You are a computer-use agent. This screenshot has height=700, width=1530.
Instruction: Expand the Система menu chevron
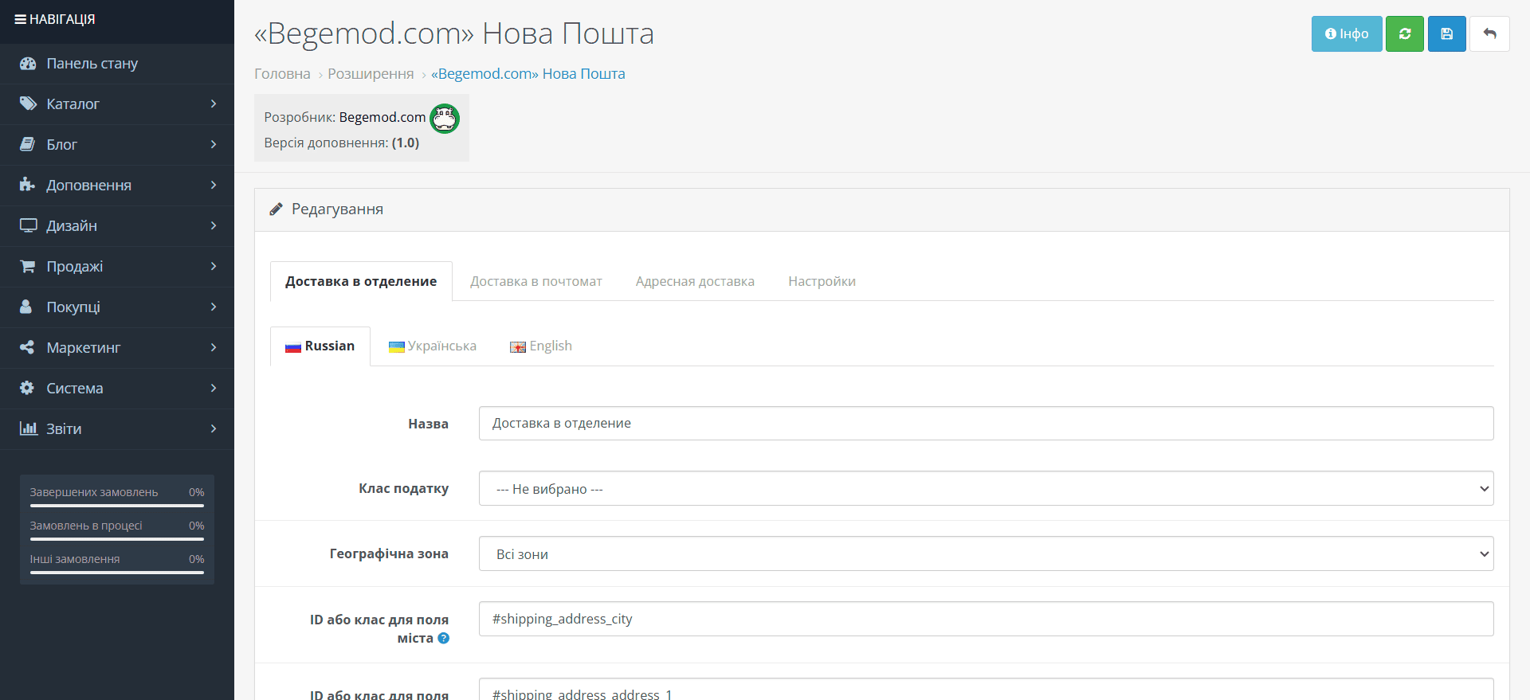coord(214,388)
